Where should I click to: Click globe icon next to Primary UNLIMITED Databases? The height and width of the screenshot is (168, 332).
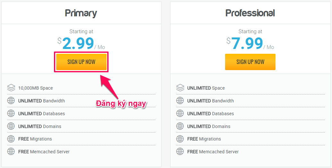pos(11,113)
